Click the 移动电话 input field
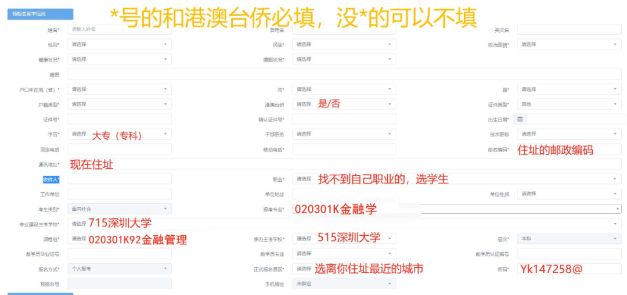627x295 pixels. pyautogui.click(x=344, y=149)
